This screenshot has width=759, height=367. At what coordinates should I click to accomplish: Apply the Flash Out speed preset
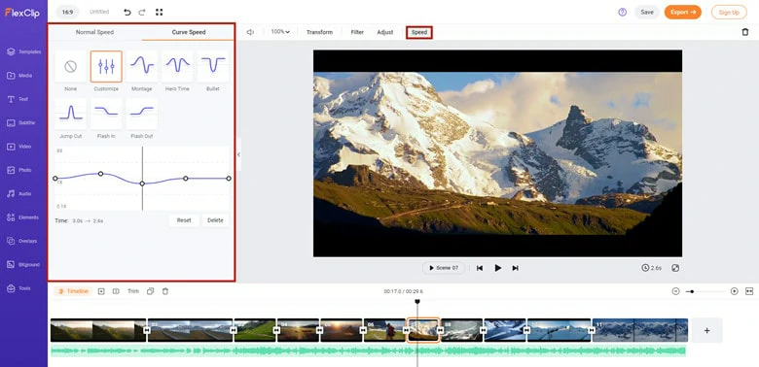coord(142,114)
